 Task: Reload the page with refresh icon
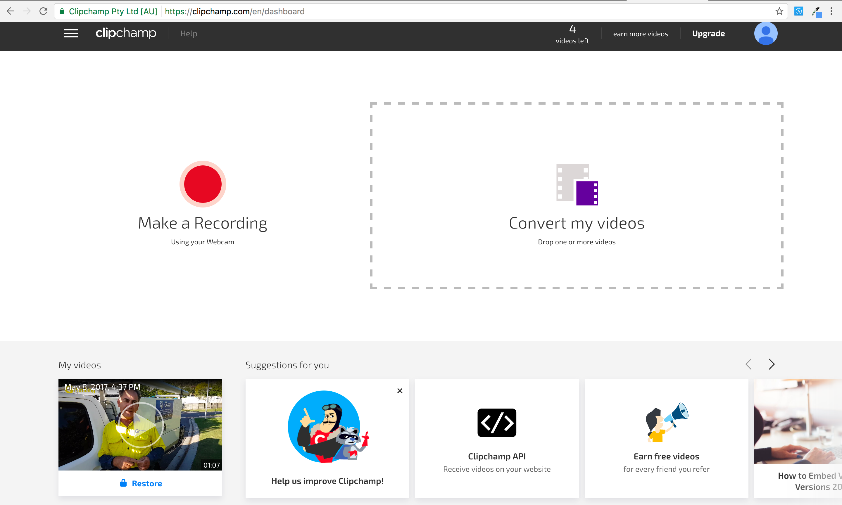click(x=43, y=11)
